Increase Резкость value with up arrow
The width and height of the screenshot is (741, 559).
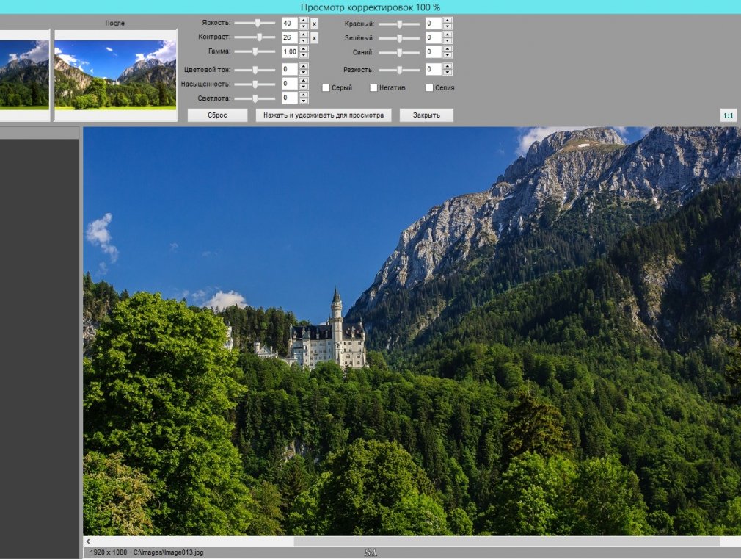[x=448, y=66]
